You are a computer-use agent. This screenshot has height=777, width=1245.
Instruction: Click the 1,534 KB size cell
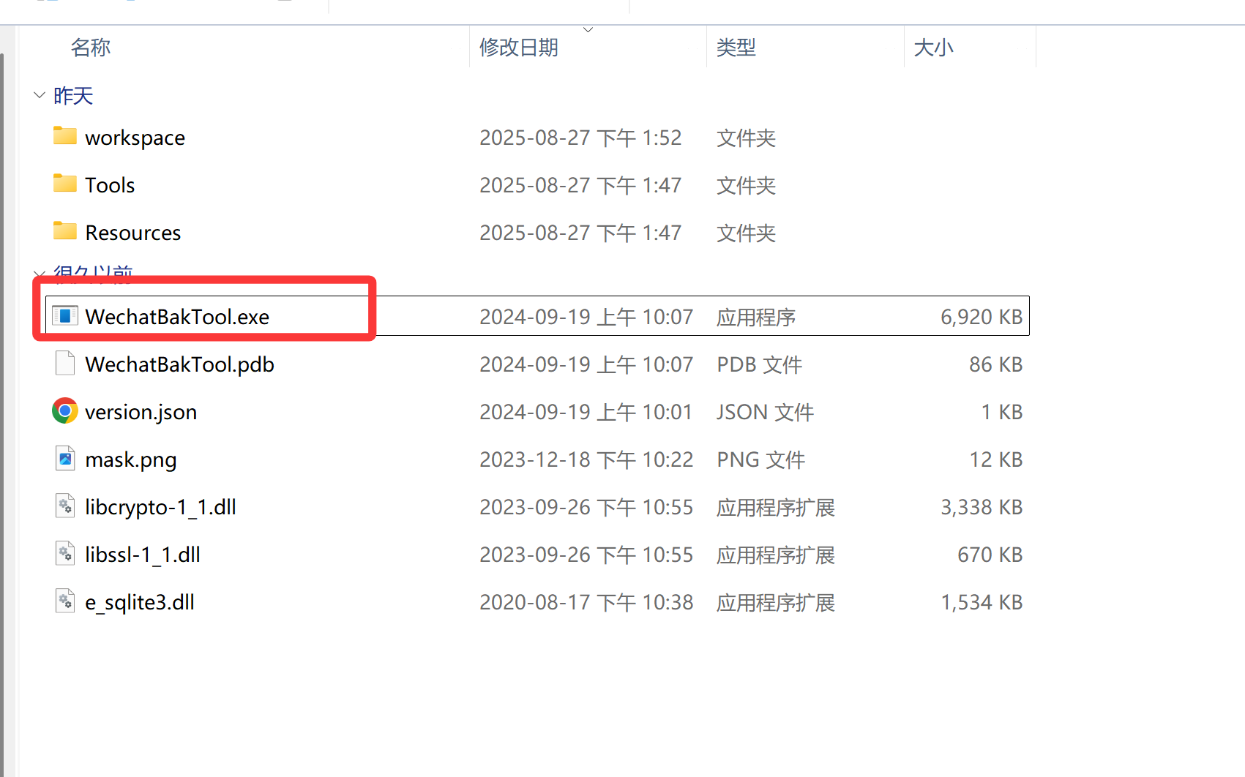tap(982, 602)
